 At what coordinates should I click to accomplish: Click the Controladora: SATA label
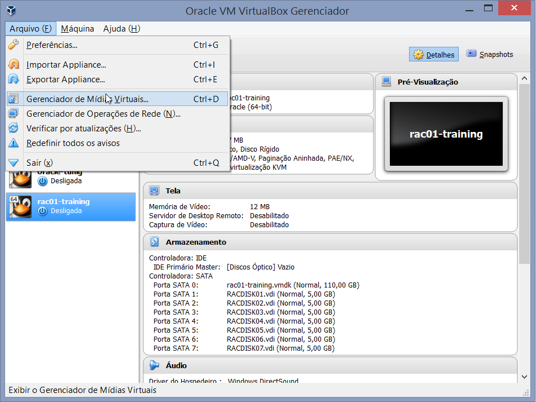click(181, 276)
